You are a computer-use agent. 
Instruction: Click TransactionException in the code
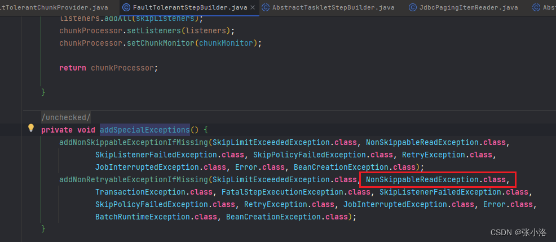tap(140, 192)
